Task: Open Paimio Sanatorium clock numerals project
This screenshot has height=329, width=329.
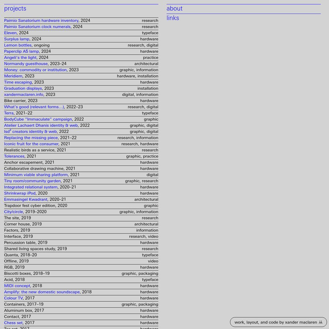Action: pos(38,27)
